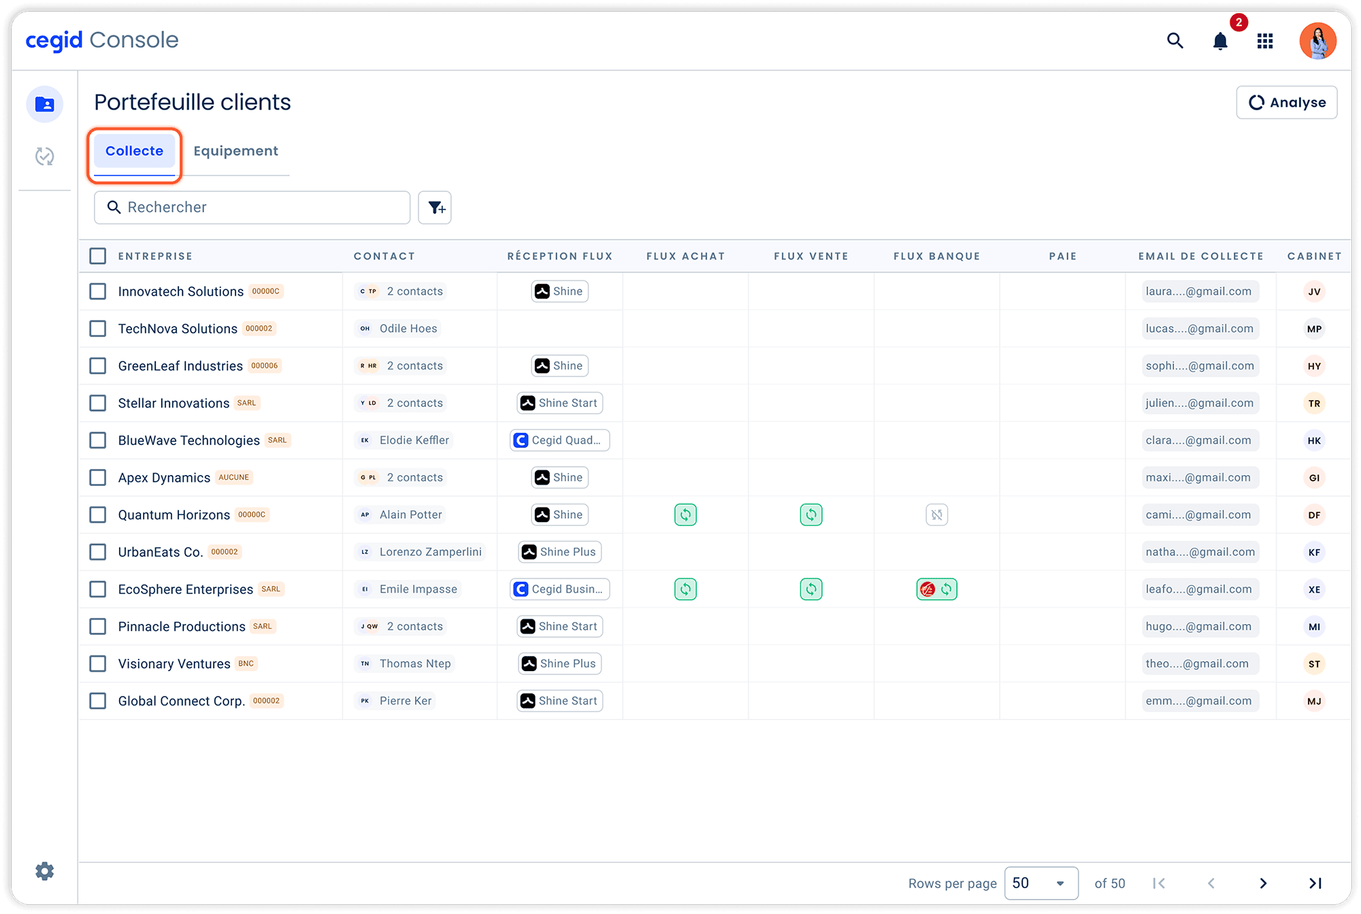Expand 2 contacts chip for Stellar Innovations
Viewport: 1361px width, 914px height.
coord(401,403)
